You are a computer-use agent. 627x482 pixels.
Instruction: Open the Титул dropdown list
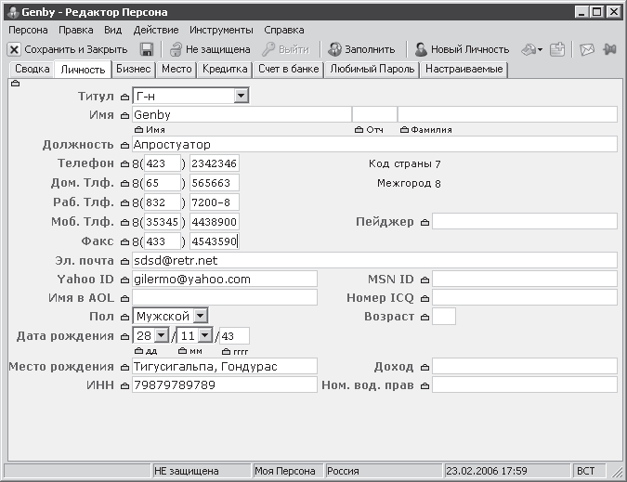click(x=242, y=96)
